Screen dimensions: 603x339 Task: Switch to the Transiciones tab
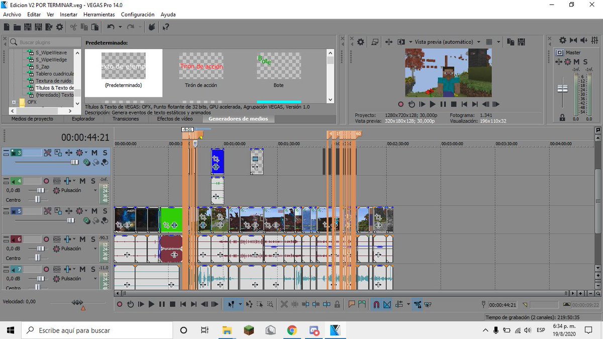(126, 119)
